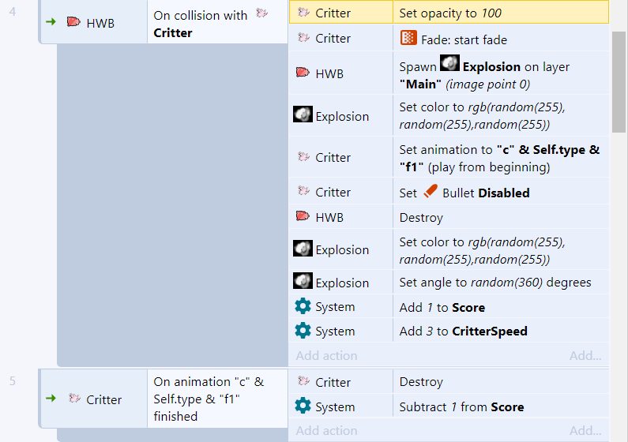Click the green arrow on event 5 trigger
Screen dimensions: 628x442
tap(51, 399)
